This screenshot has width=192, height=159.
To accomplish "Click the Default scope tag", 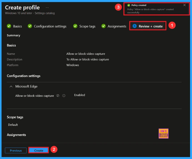I will [13, 125].
